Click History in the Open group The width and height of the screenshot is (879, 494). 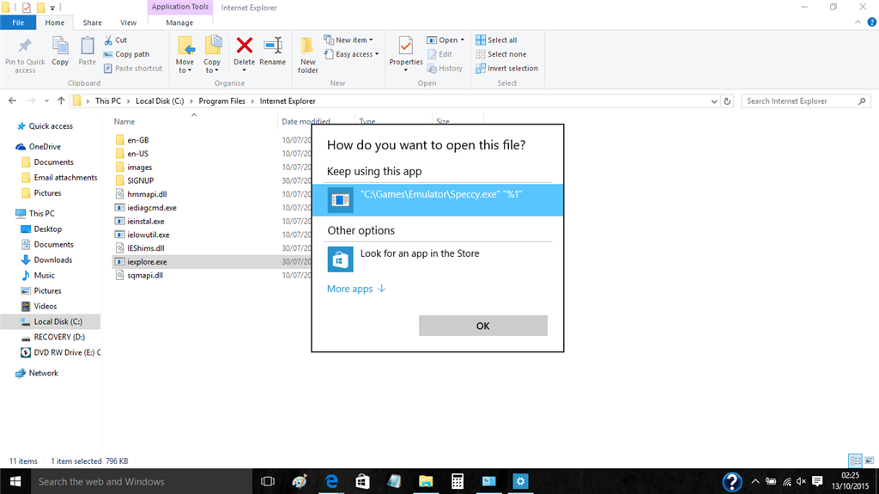point(446,68)
